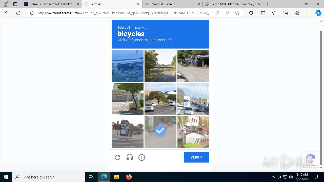Open Favorites list panel
The width and height of the screenshot is (324, 182).
click(x=274, y=13)
